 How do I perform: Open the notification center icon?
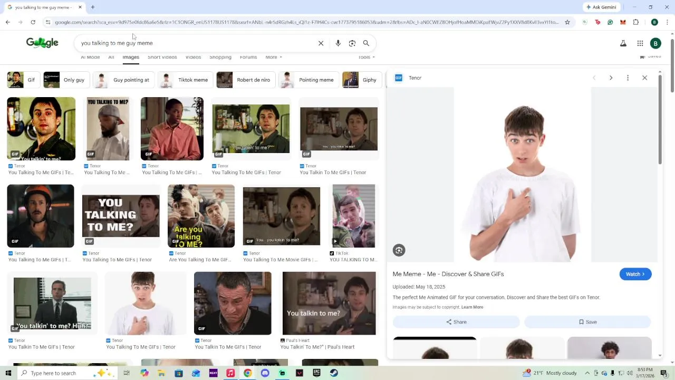(x=664, y=373)
